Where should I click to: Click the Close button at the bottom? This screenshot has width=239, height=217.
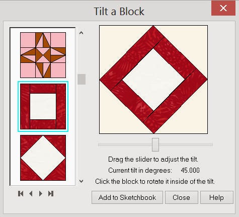182,197
